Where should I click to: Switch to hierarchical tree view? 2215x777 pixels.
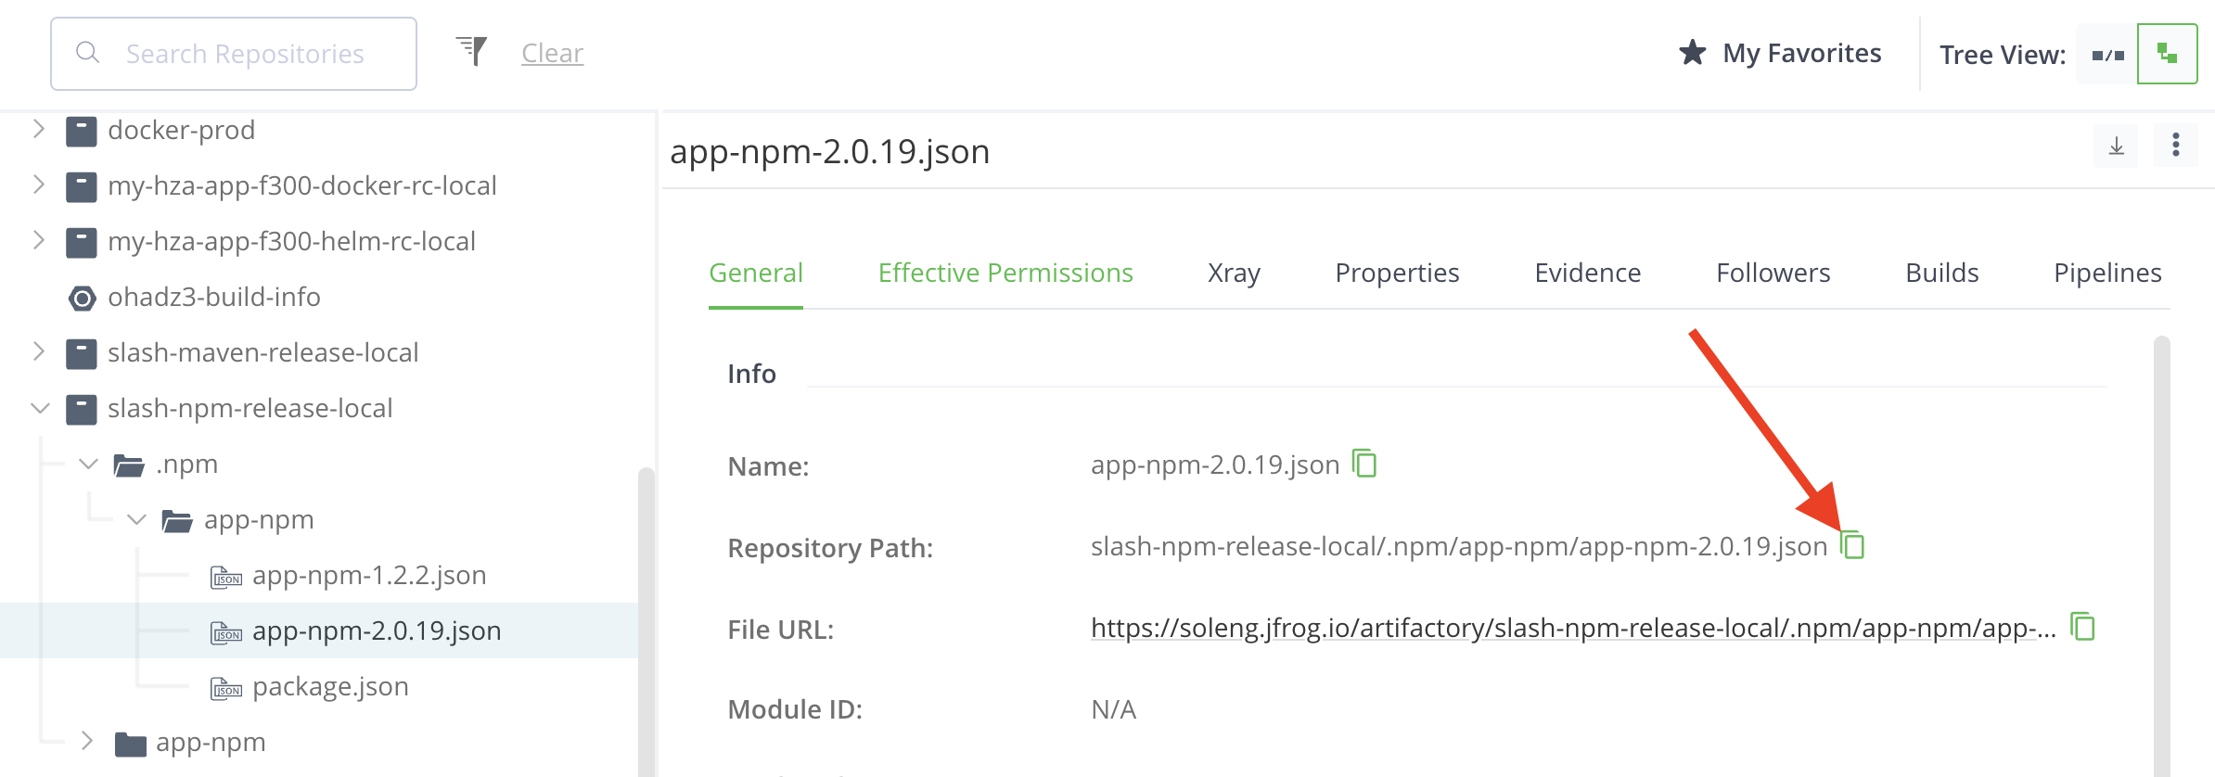coord(2167,54)
